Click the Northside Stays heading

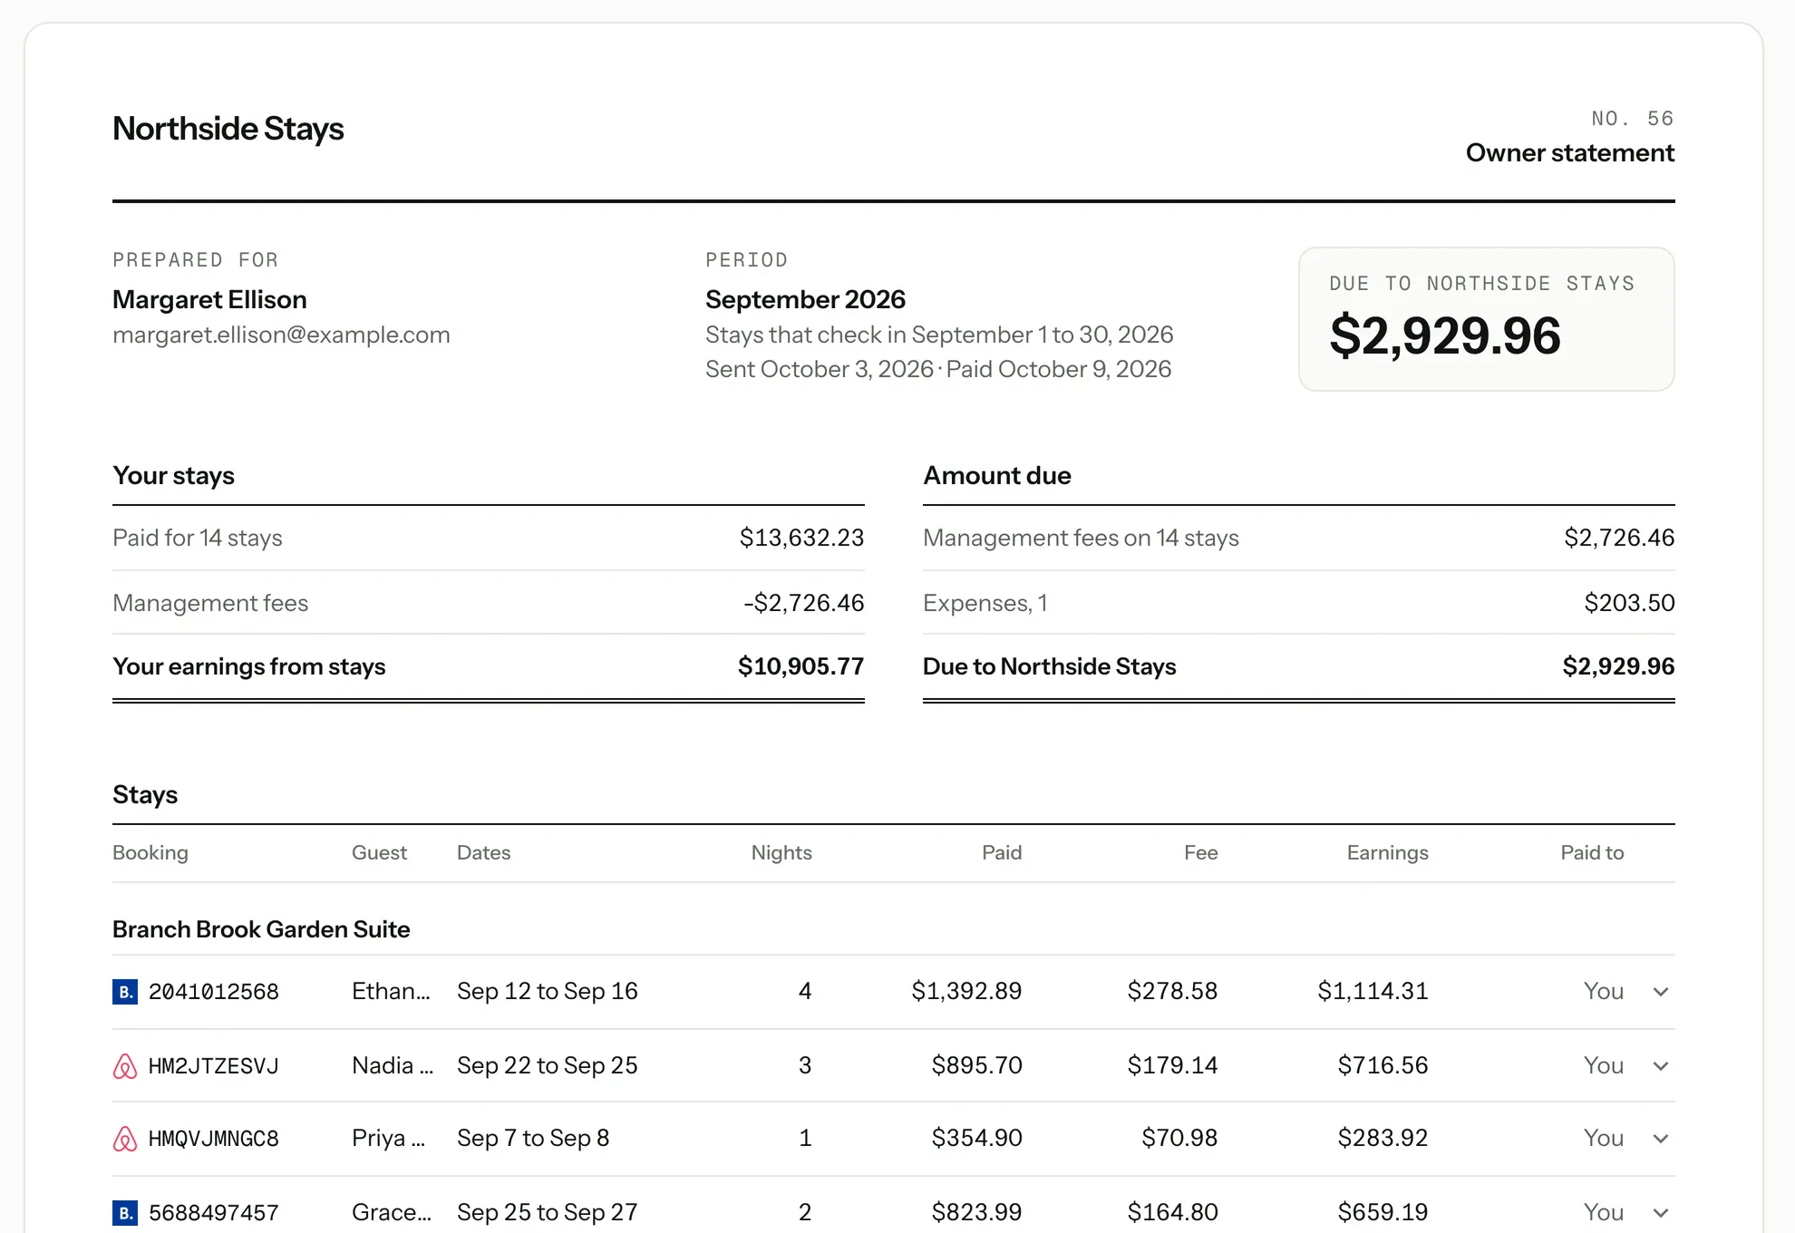point(228,129)
